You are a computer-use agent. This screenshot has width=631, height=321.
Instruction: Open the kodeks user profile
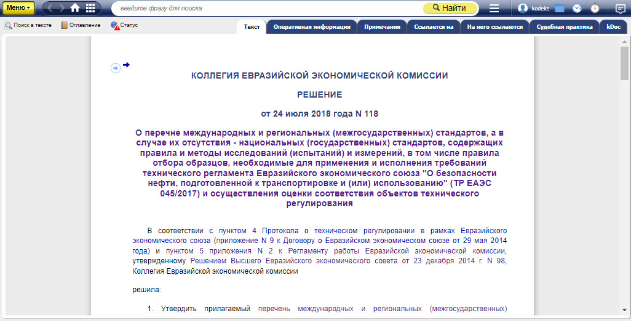click(x=534, y=8)
